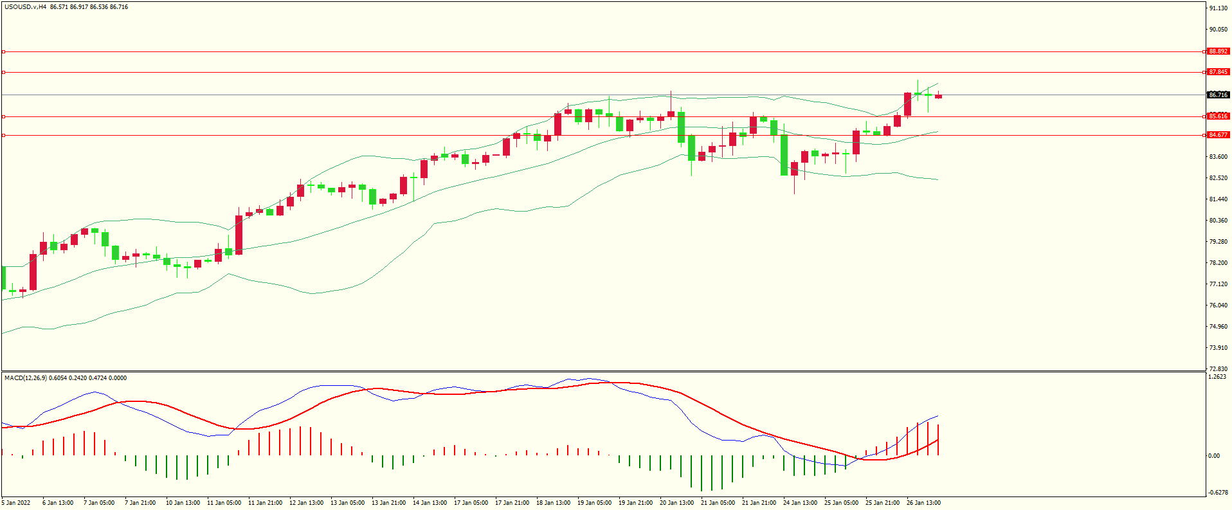This screenshot has width=1232, height=510.
Task: Click the 82.520 price axis value
Action: [x=1218, y=178]
